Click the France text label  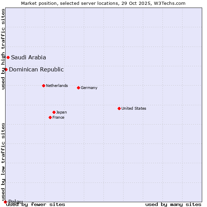tap(58, 117)
